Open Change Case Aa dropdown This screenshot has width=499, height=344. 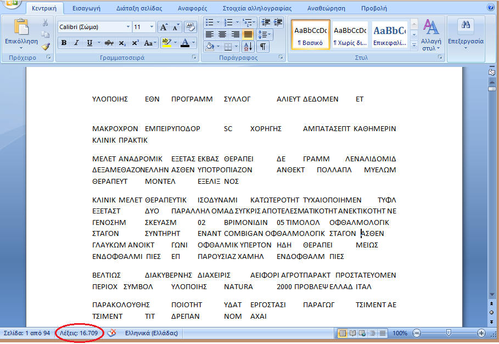pyautogui.click(x=150, y=43)
